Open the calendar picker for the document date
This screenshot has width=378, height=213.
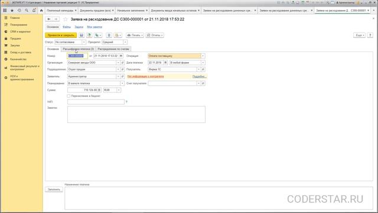point(121,56)
